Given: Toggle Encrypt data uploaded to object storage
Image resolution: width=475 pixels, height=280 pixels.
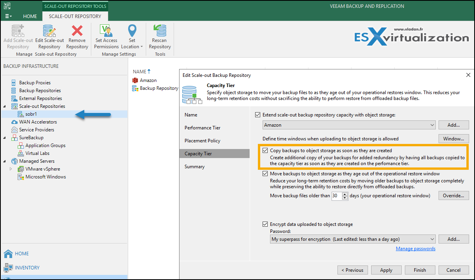Looking at the screenshot, I should (x=265, y=224).
